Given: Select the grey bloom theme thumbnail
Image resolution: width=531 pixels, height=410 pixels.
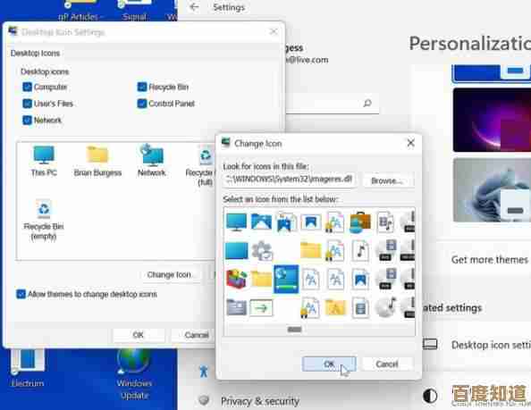Looking at the screenshot, I should click(492, 189).
